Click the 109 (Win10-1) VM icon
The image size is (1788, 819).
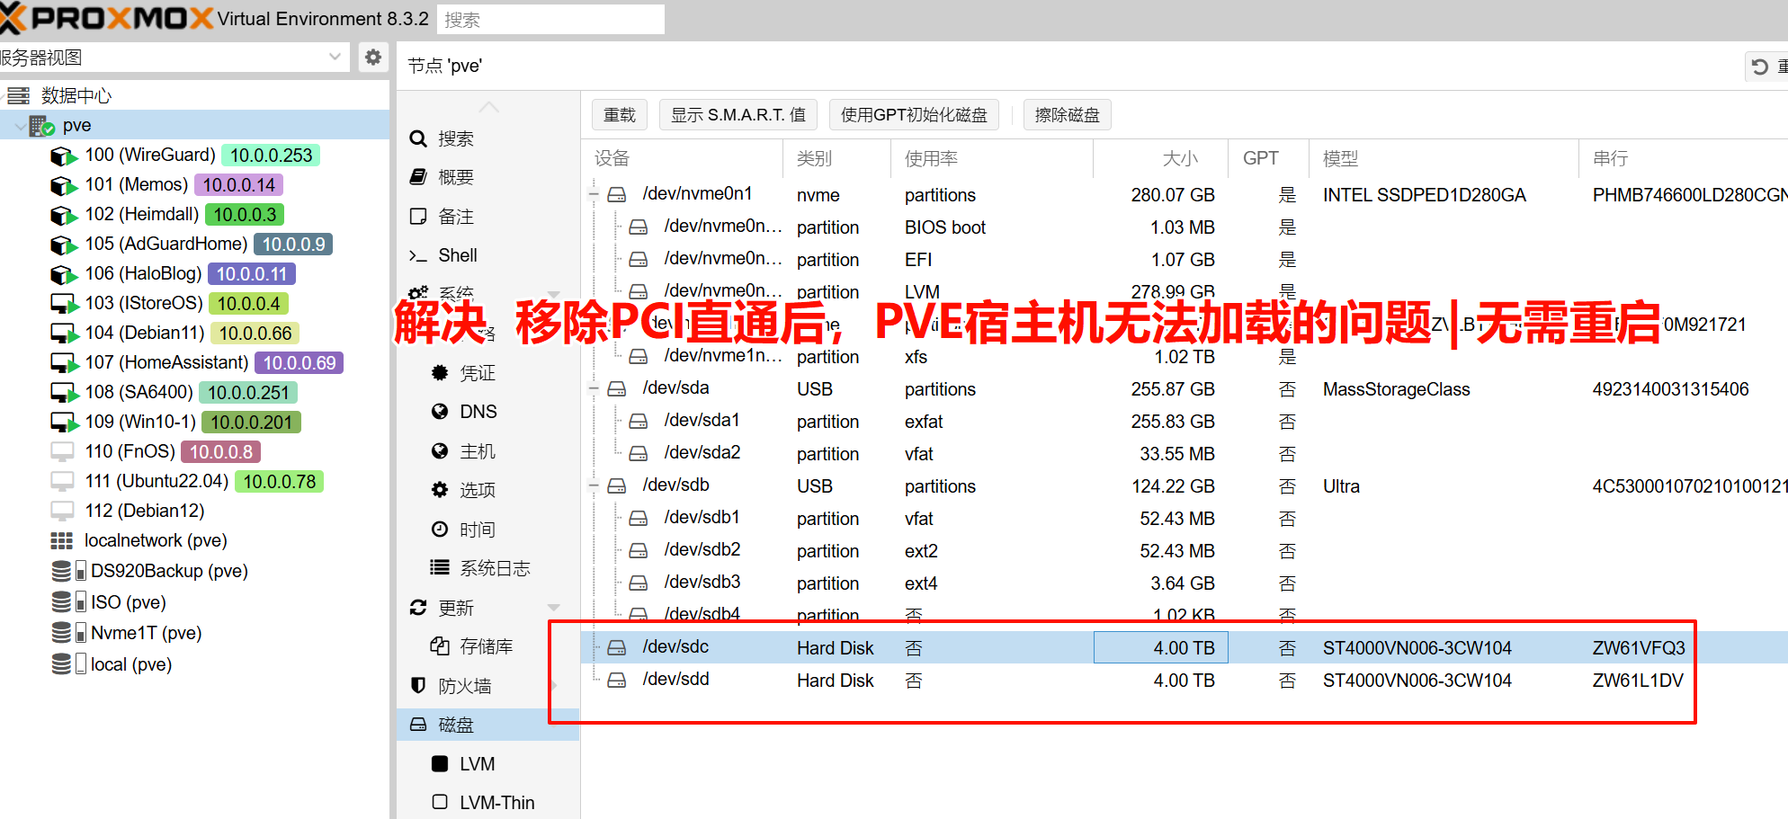(64, 423)
